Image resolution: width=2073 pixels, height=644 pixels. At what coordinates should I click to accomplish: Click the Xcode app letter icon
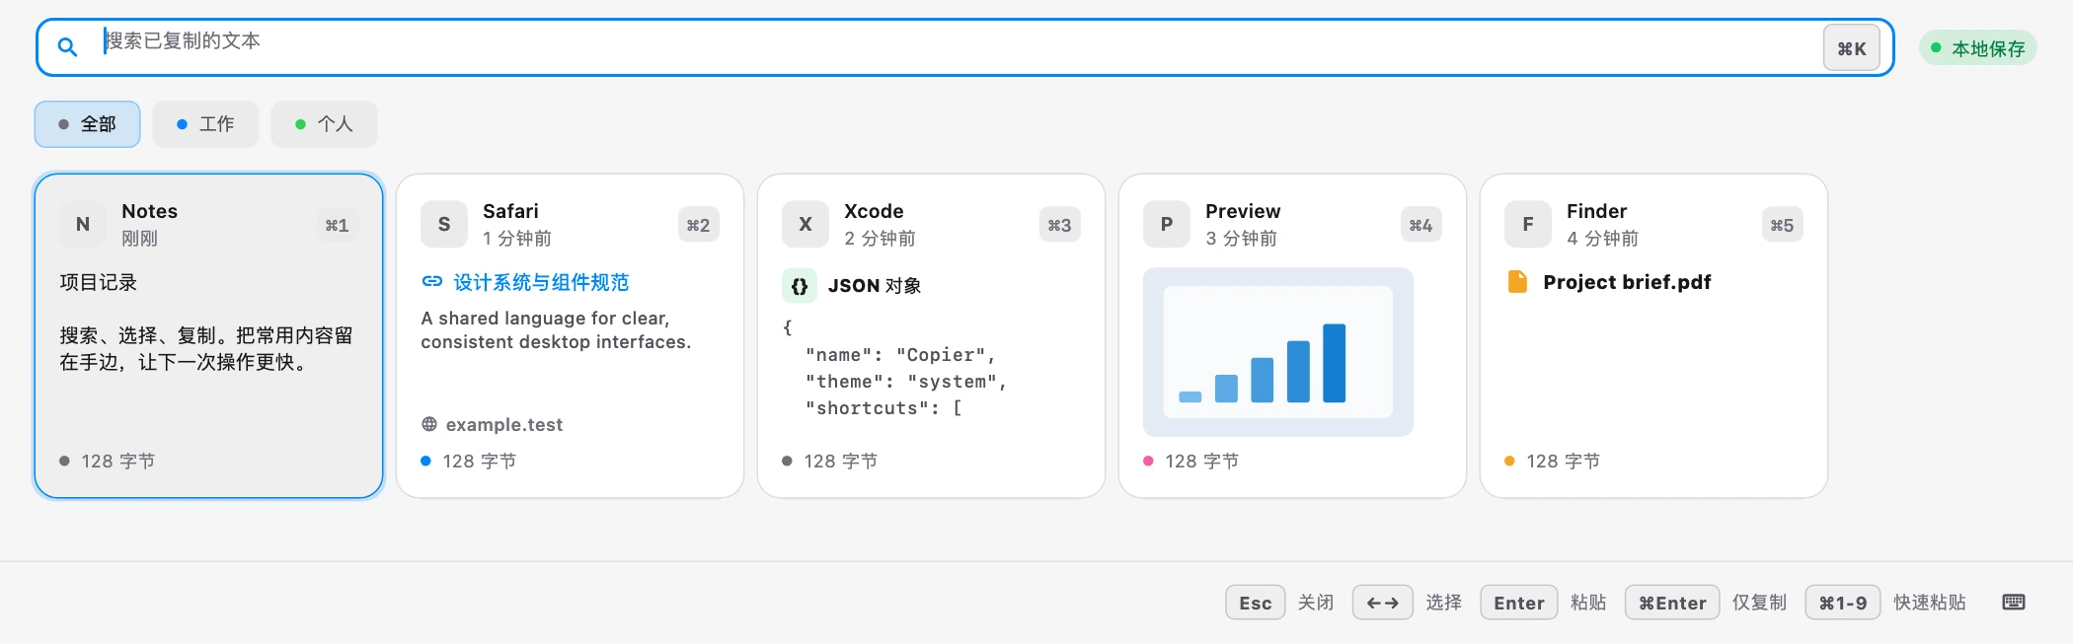[x=806, y=225]
